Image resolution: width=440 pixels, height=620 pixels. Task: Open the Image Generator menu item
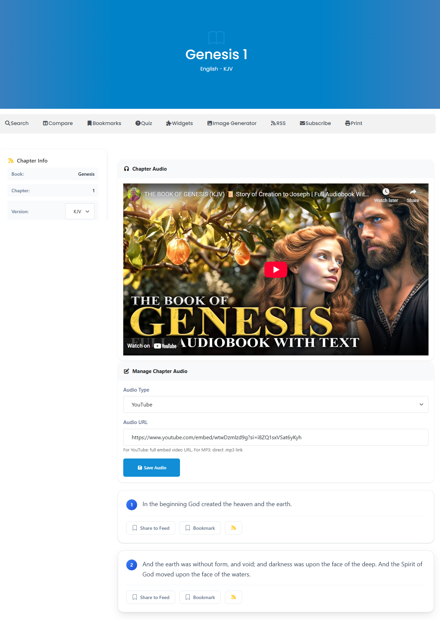[x=232, y=123]
